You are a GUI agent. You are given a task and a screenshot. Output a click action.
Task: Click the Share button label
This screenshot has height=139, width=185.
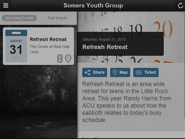(99, 72)
